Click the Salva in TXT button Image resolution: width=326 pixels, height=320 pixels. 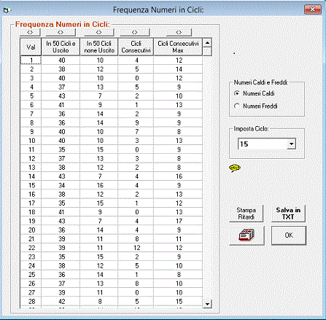288,214
